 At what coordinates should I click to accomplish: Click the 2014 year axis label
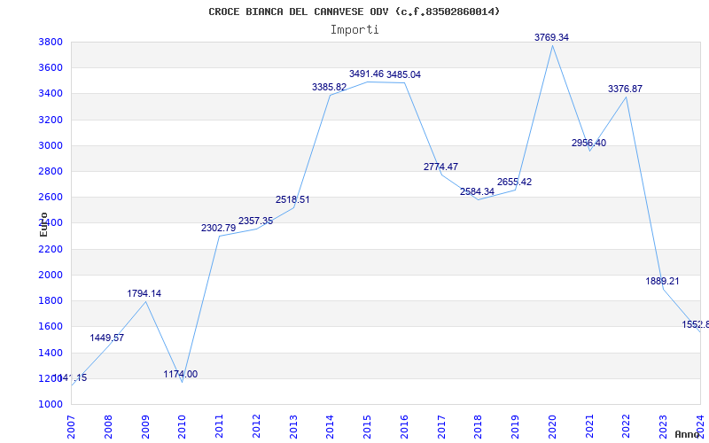click(330, 427)
